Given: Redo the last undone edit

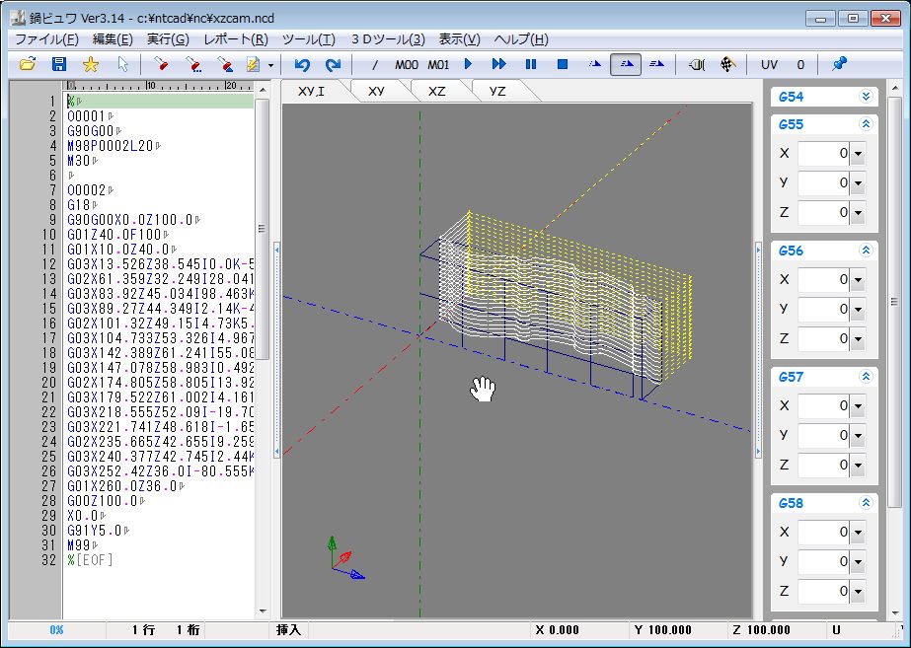Looking at the screenshot, I should [334, 64].
